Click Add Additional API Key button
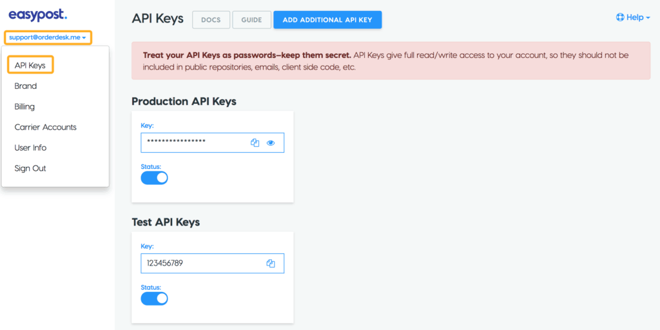The image size is (660, 330). (x=327, y=20)
